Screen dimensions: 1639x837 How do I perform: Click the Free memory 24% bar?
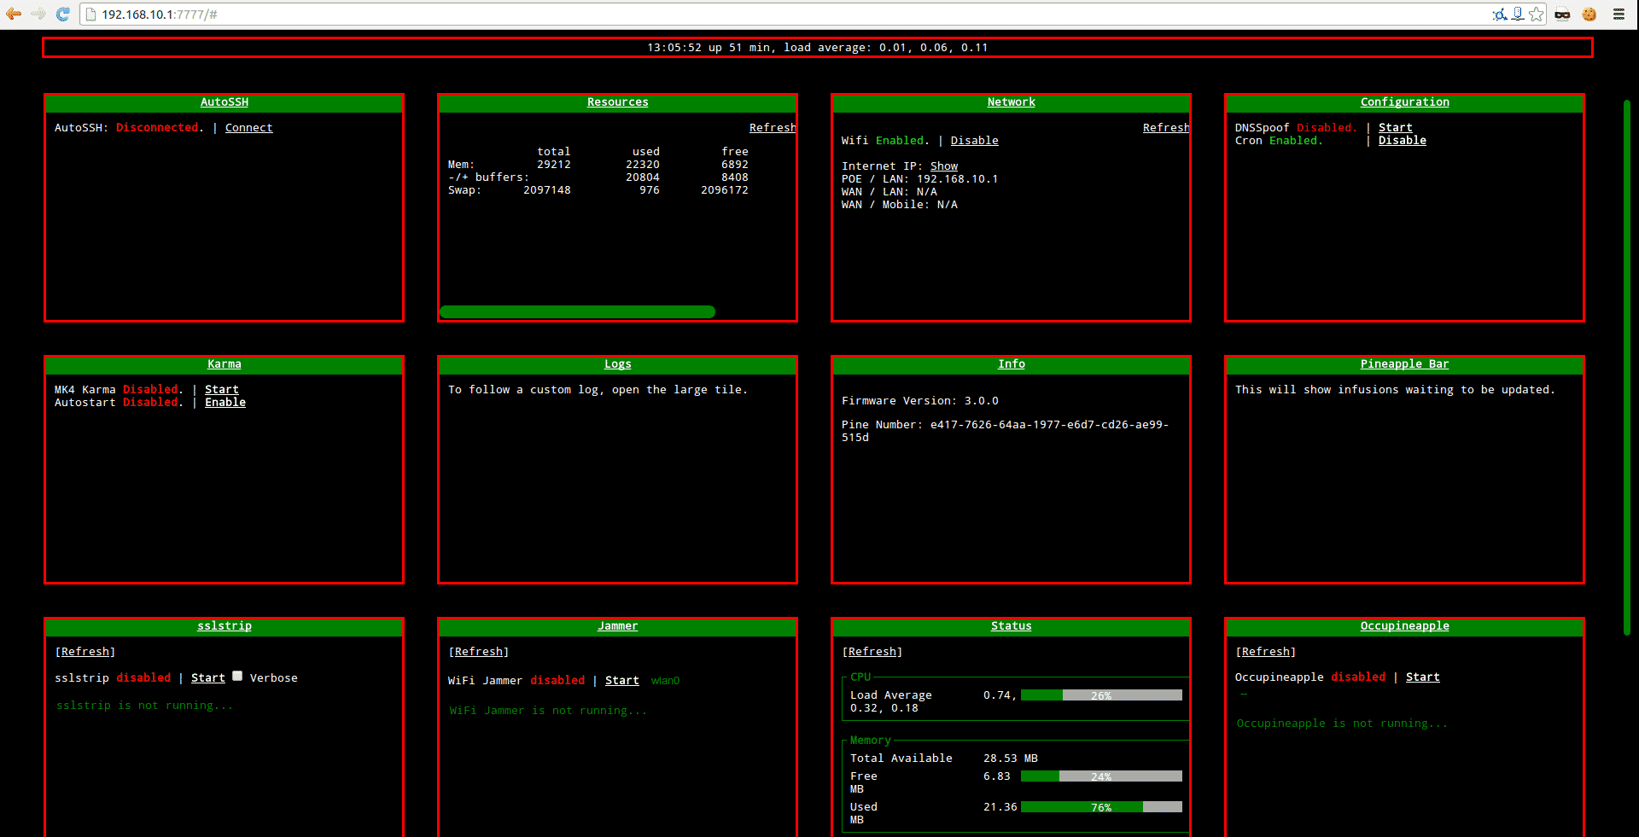(1101, 776)
